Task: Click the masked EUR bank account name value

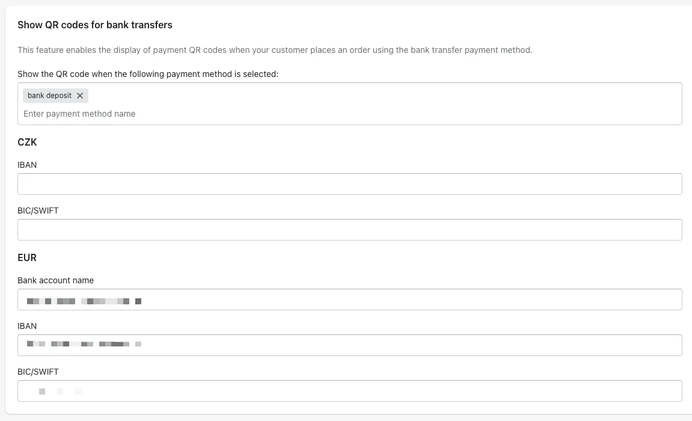Action: pyautogui.click(x=84, y=300)
